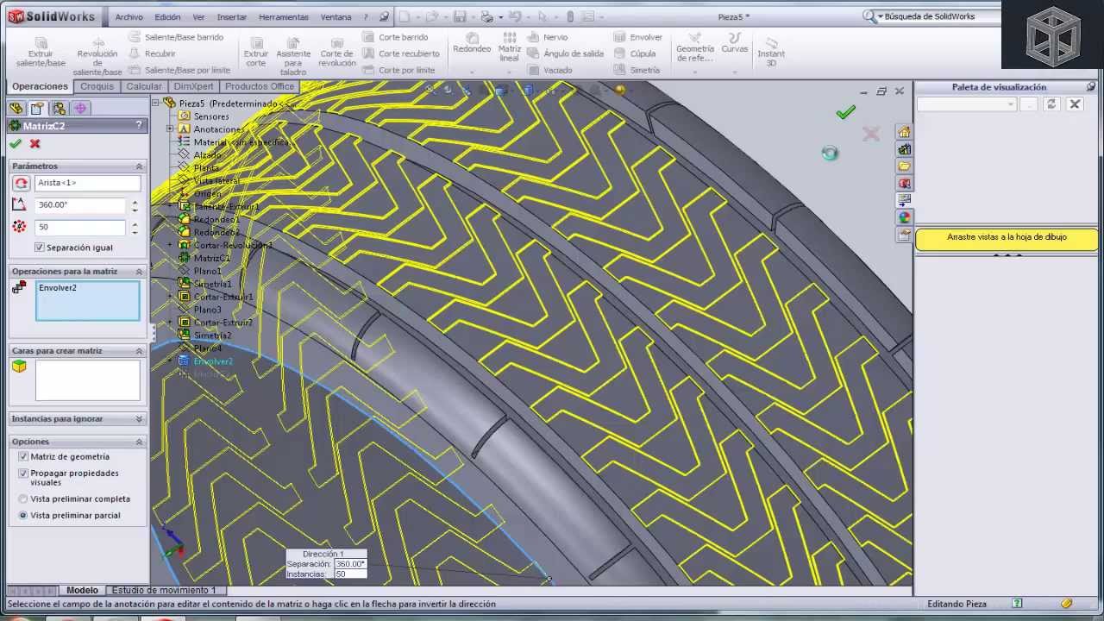
Task: Switch to the DimXpert tab
Action: pyautogui.click(x=193, y=86)
